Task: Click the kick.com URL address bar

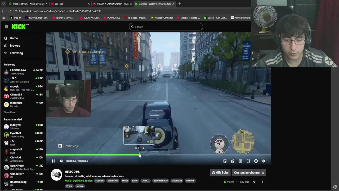Action: coord(132,11)
